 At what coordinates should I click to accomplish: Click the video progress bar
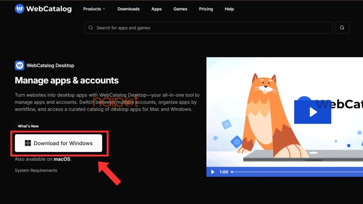295,172
